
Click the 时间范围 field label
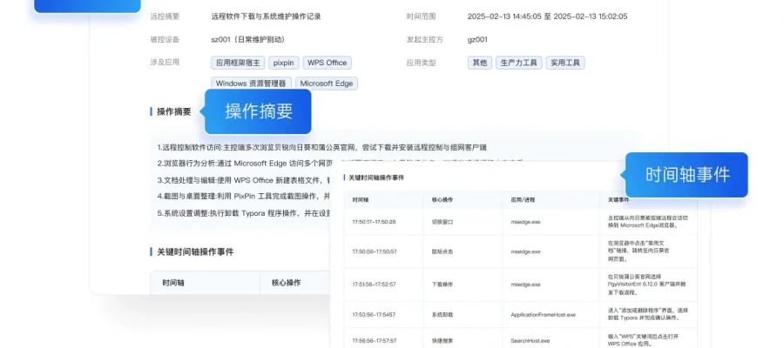coord(421,17)
